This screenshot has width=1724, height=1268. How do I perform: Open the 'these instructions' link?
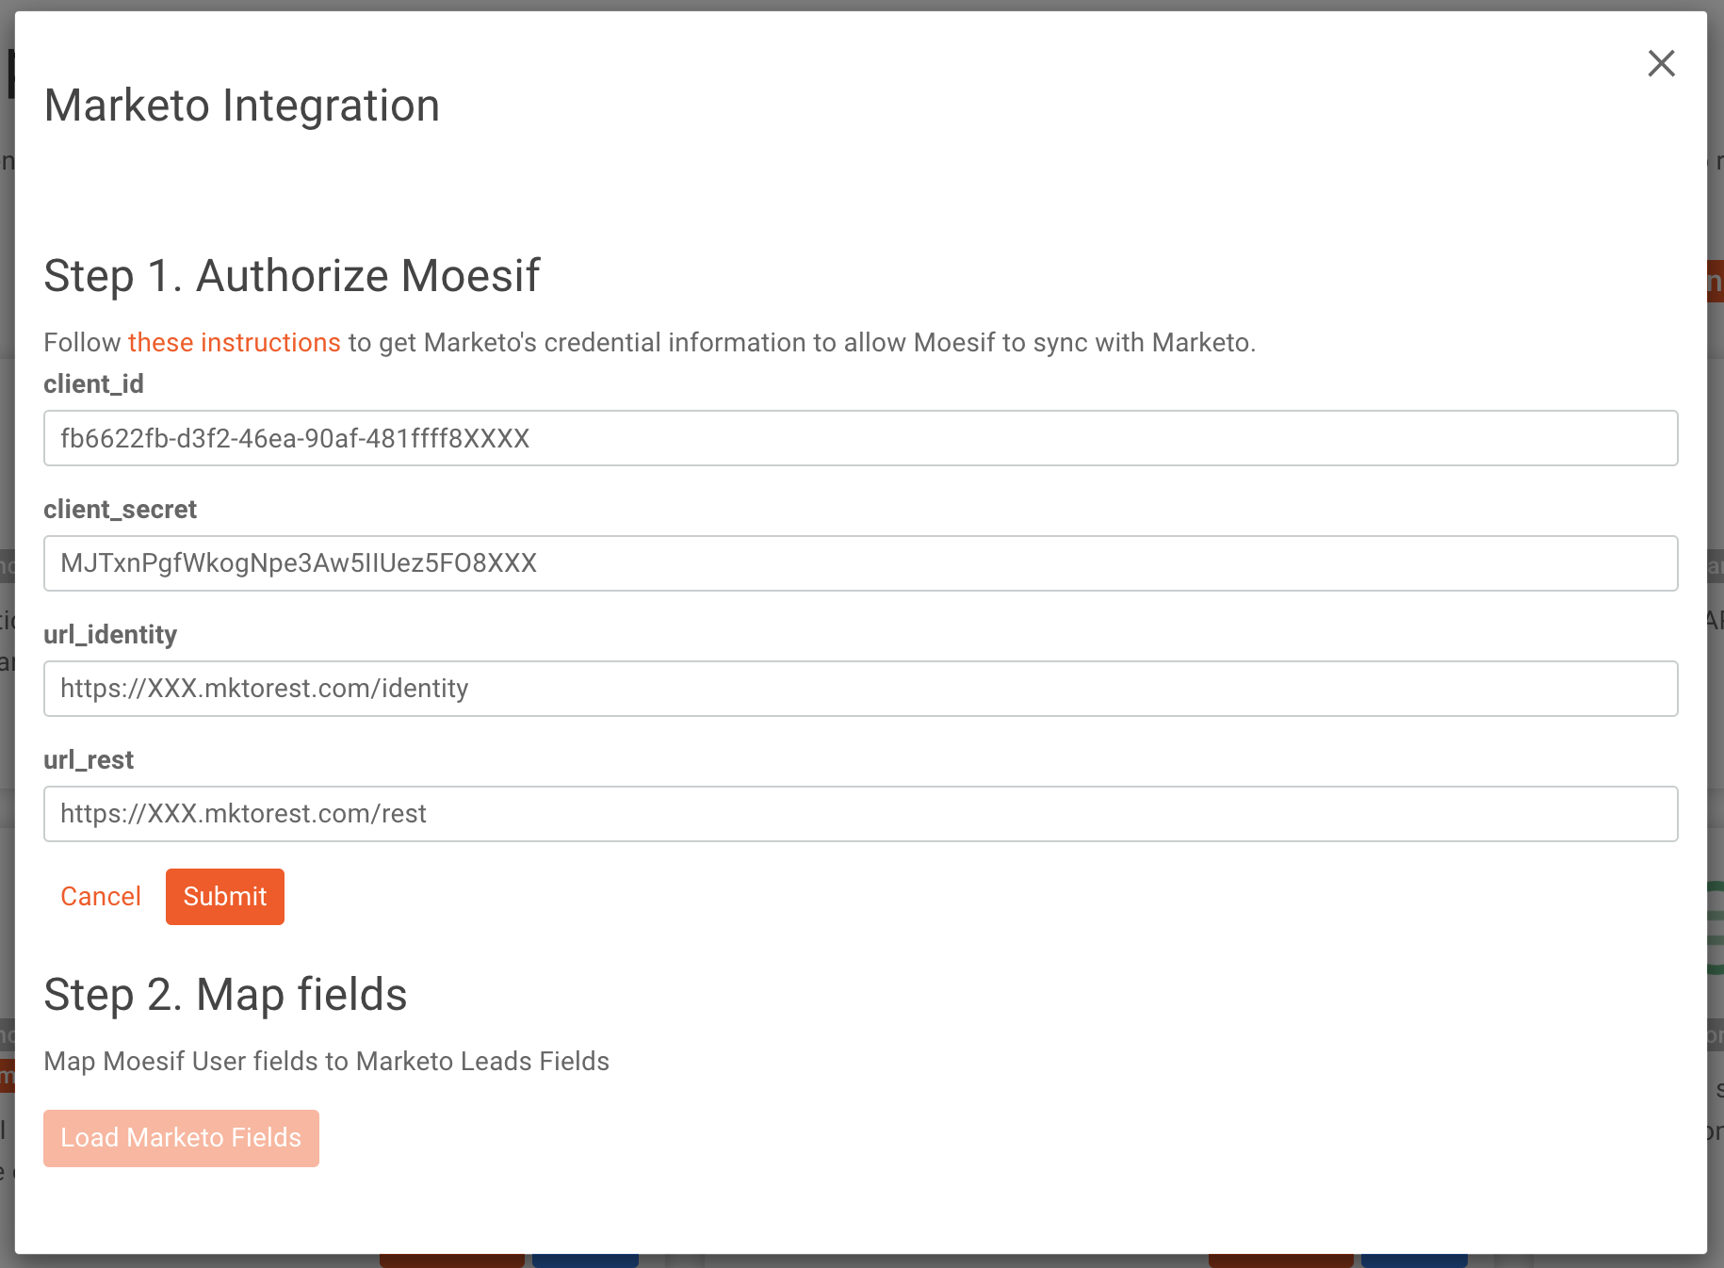[234, 343]
